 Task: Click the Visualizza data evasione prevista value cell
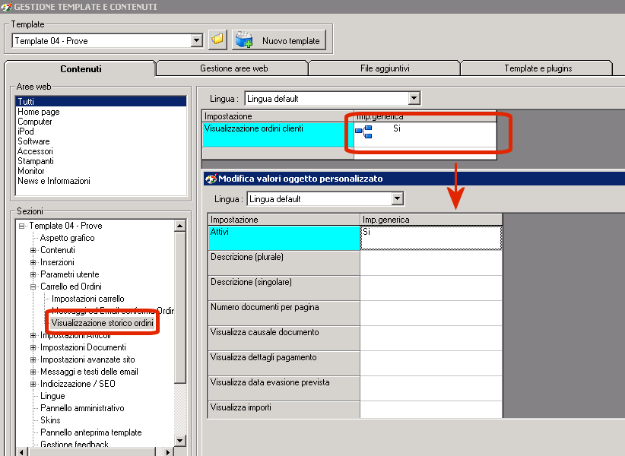pyautogui.click(x=431, y=388)
